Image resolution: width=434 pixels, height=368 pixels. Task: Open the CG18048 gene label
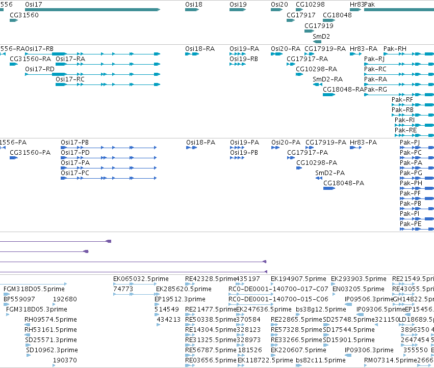pyautogui.click(x=337, y=15)
